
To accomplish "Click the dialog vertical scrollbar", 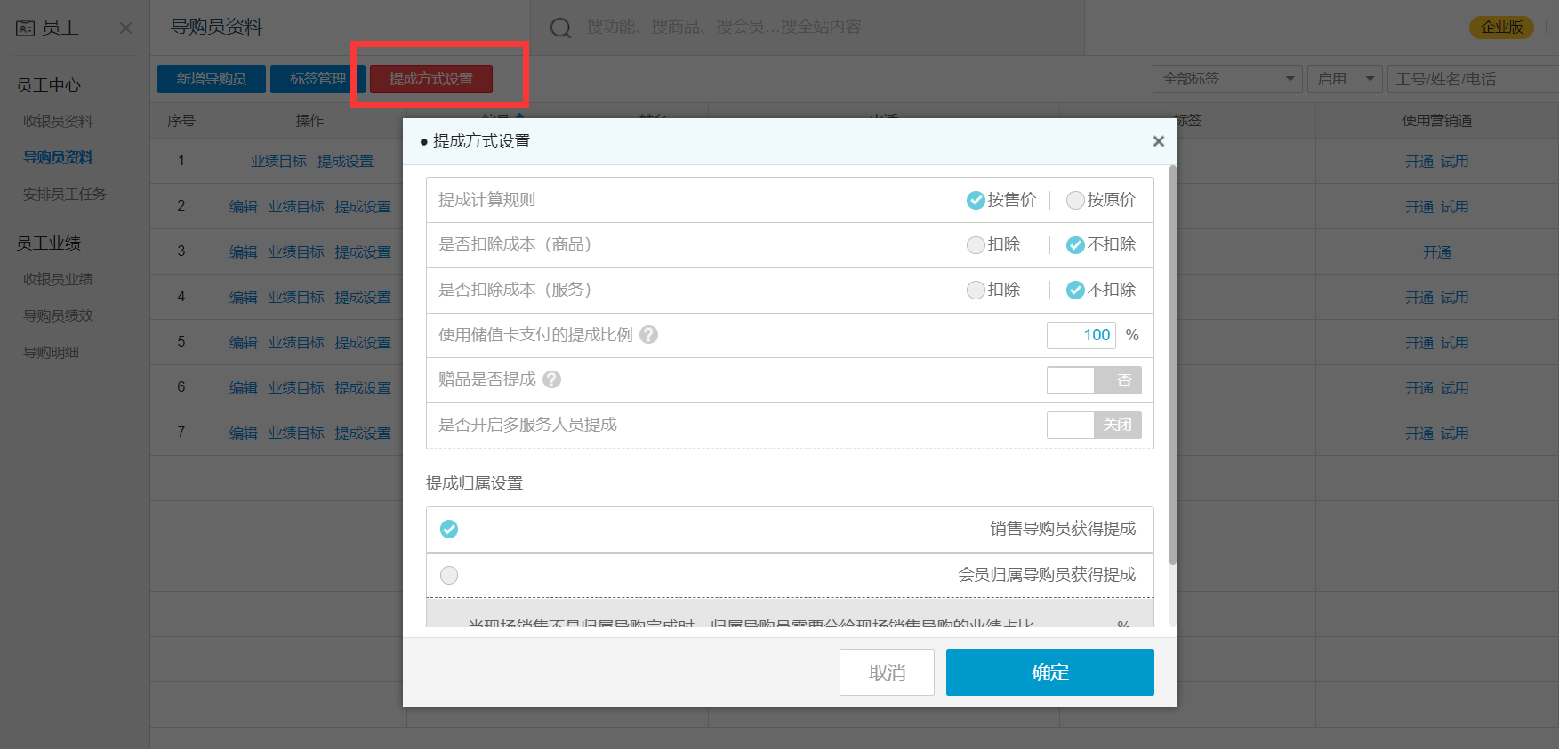I will click(1173, 364).
